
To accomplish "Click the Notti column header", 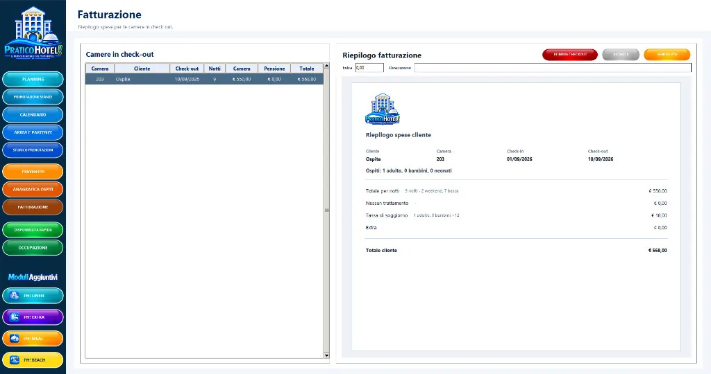I will pyautogui.click(x=215, y=69).
